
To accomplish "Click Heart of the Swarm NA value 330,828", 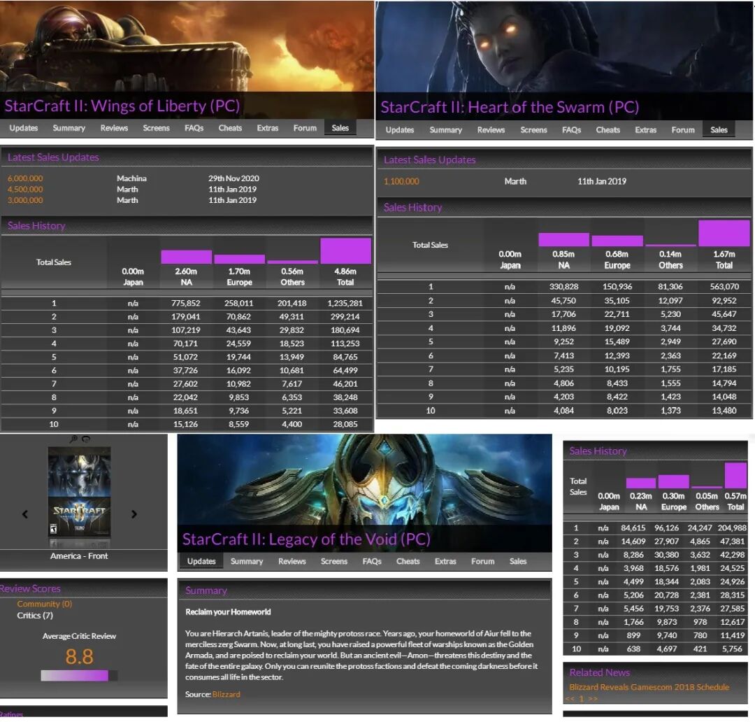I will [563, 286].
